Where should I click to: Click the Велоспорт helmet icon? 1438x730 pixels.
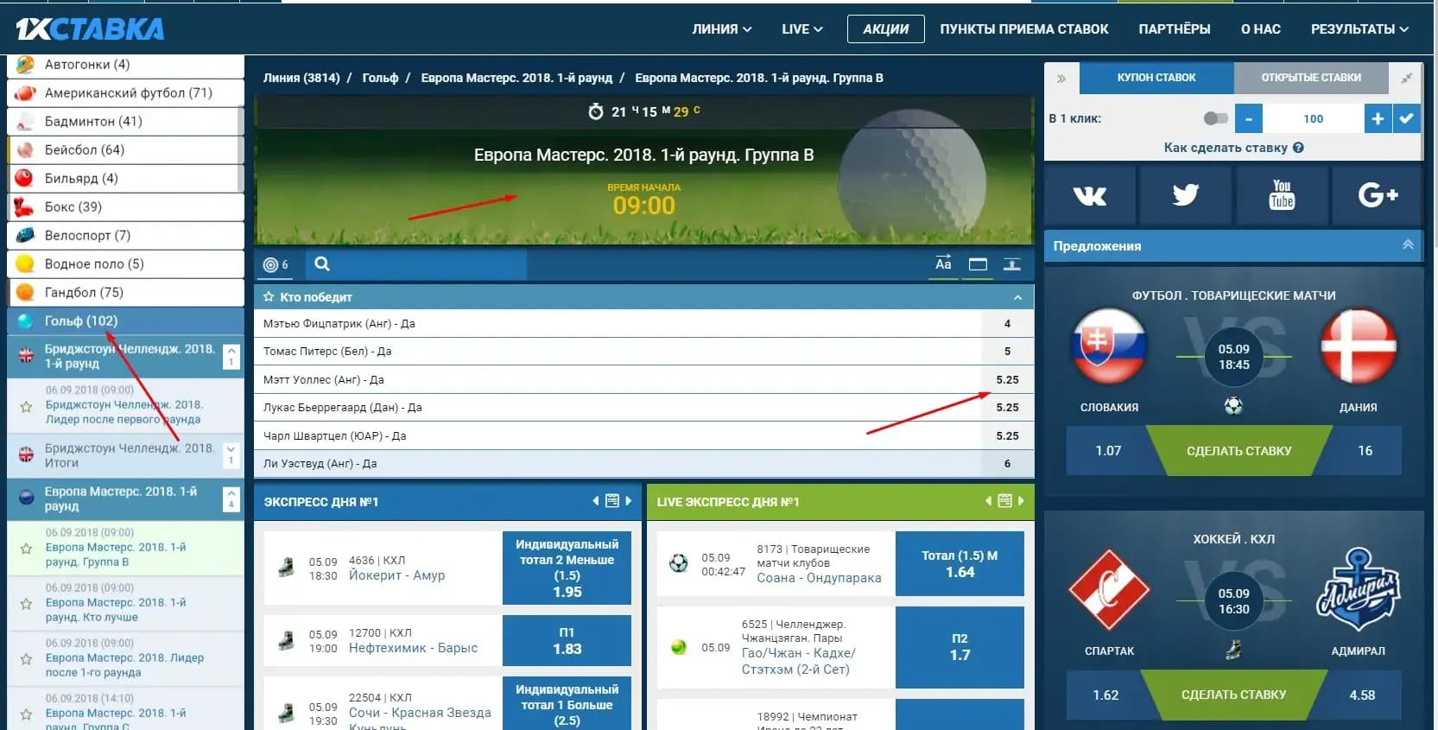point(25,236)
